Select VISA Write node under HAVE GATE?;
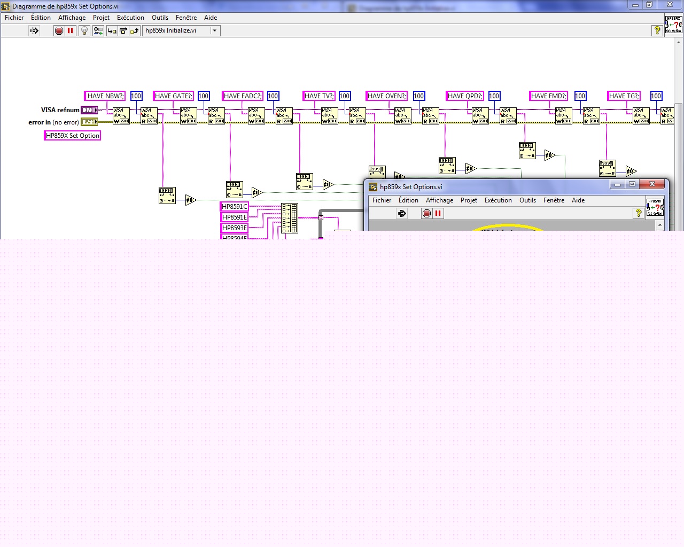This screenshot has width=684, height=547. click(x=188, y=116)
